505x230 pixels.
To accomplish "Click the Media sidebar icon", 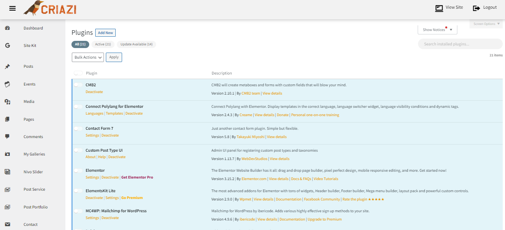I will click(7, 102).
